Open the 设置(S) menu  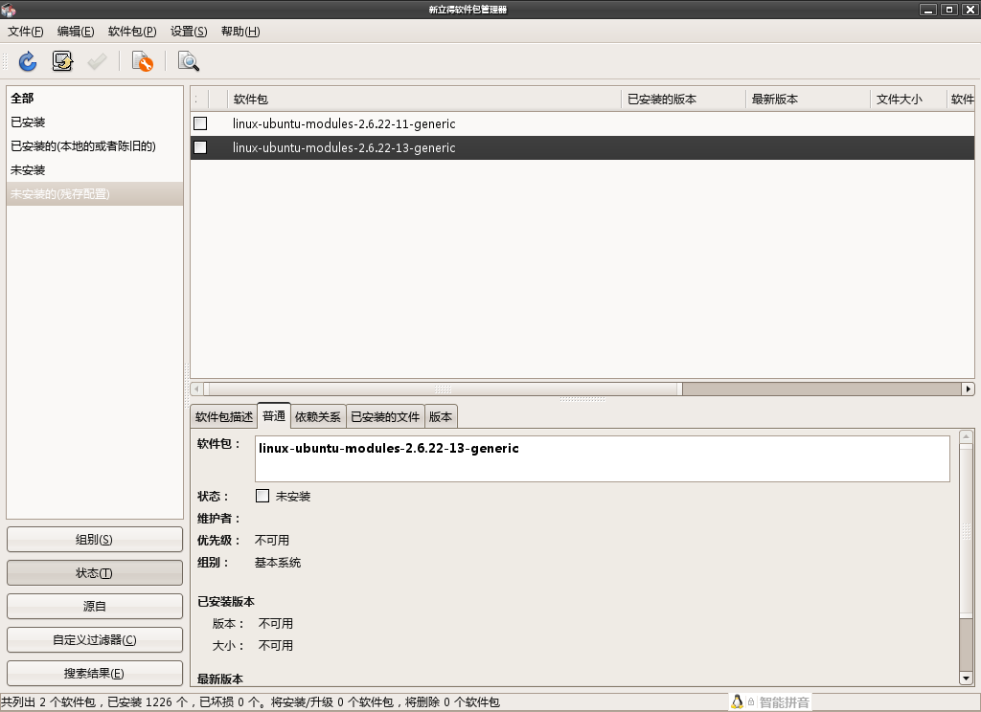(x=189, y=32)
